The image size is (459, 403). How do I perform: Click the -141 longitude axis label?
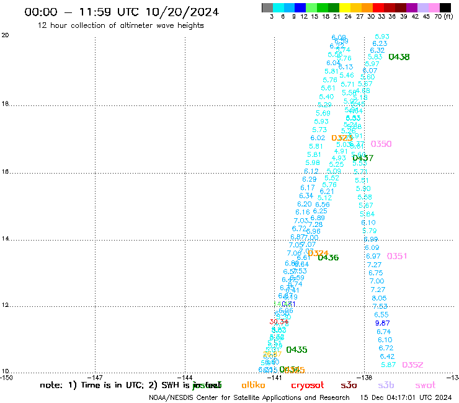(274, 378)
